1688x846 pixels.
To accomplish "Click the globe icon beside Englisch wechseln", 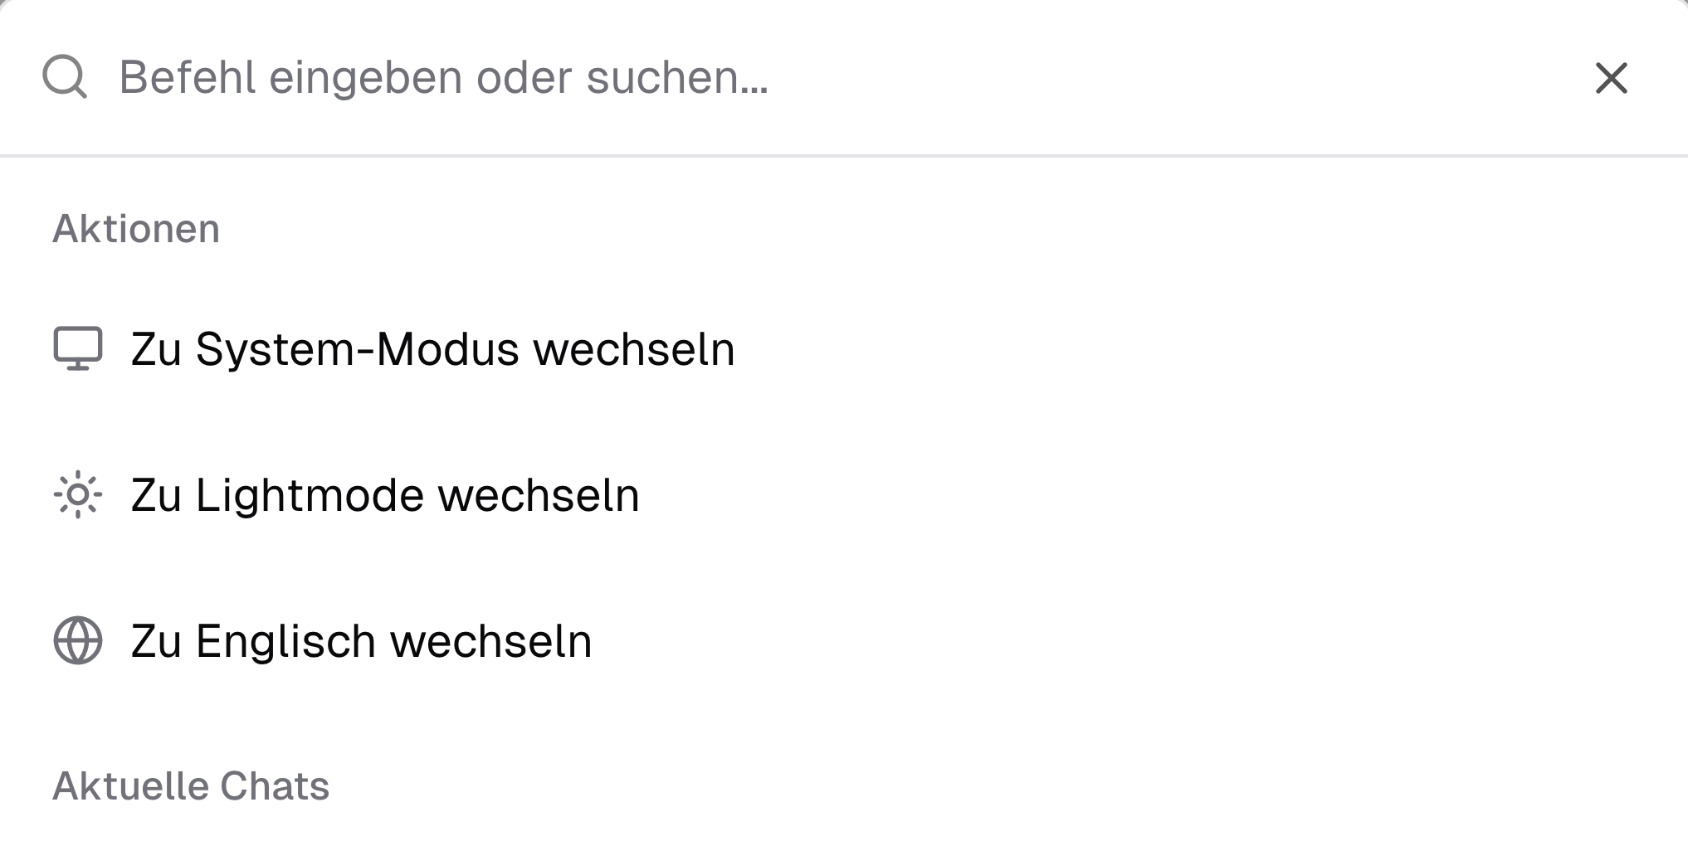I will point(79,639).
